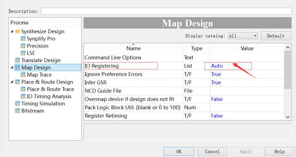Click the Map Design process icon

[17, 67]
